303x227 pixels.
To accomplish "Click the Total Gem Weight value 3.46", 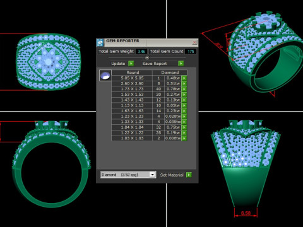I will pyautogui.click(x=141, y=52).
